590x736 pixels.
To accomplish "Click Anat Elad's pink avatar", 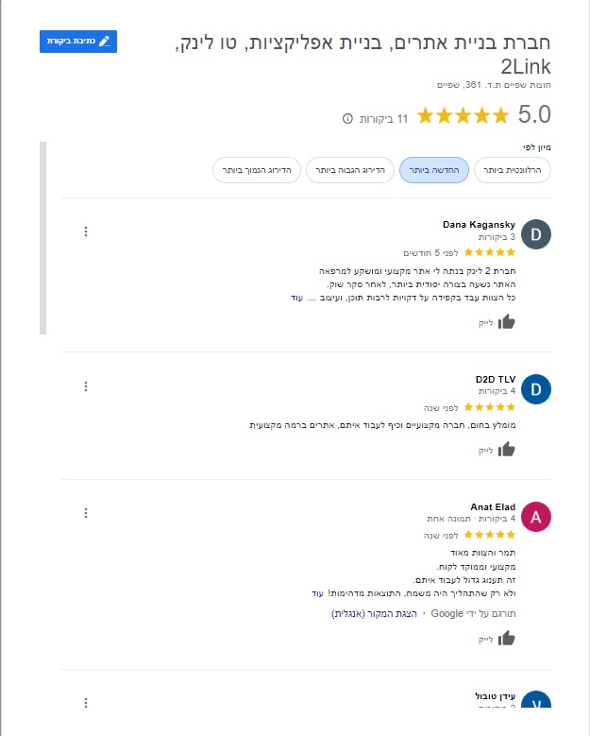I will coord(536,517).
